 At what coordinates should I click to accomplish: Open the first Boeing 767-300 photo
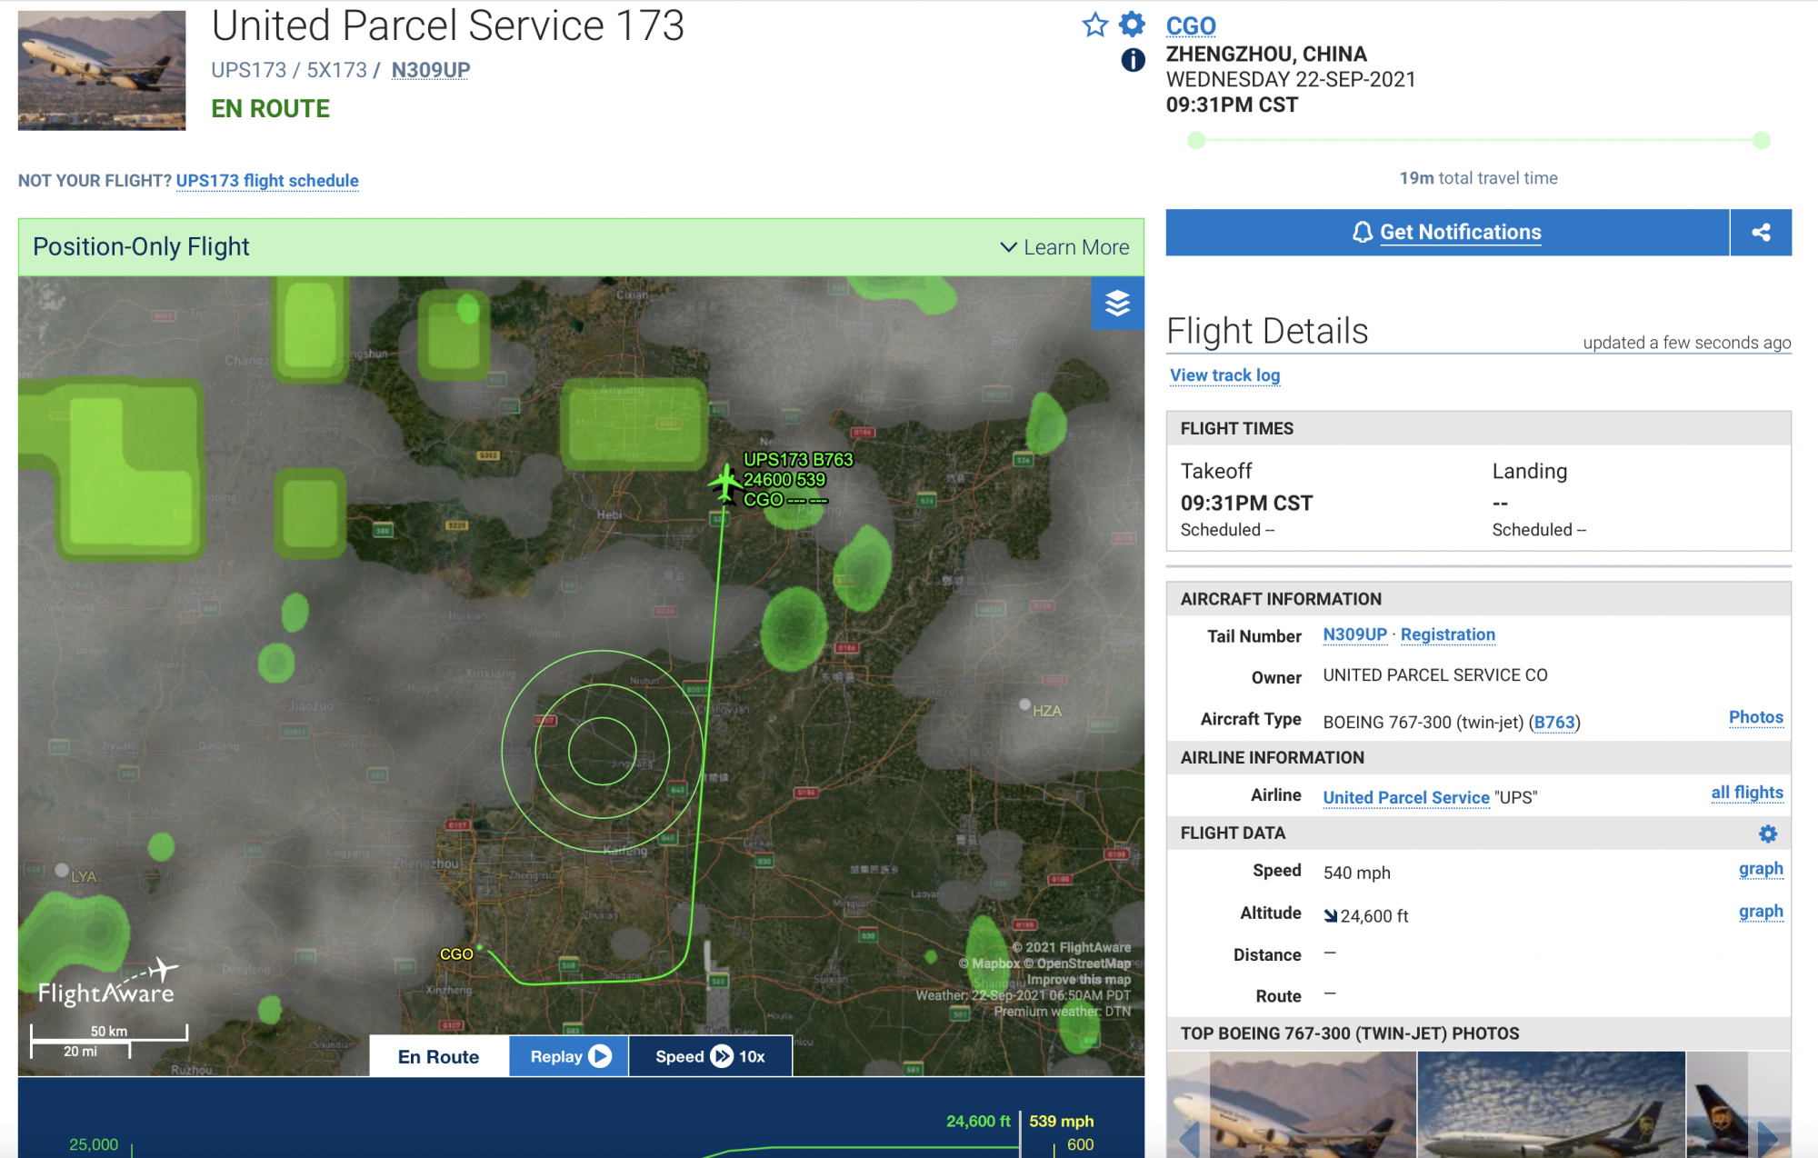tap(1291, 1104)
